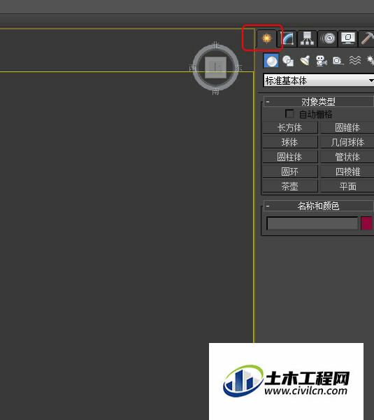The image size is (374, 420).
Task: Pick the 几何球体 geosphere button
Action: point(347,142)
